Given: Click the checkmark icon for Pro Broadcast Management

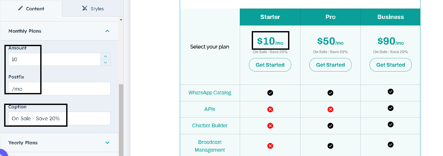Looking at the screenshot, I should (x=330, y=146).
